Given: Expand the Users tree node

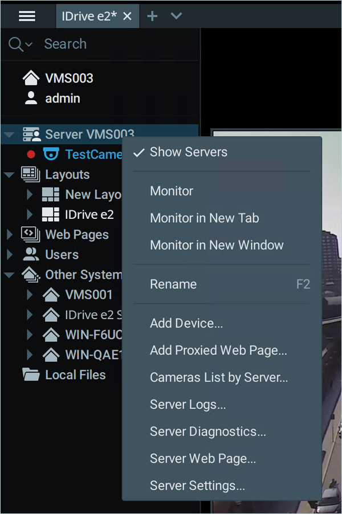Looking at the screenshot, I should [9, 255].
